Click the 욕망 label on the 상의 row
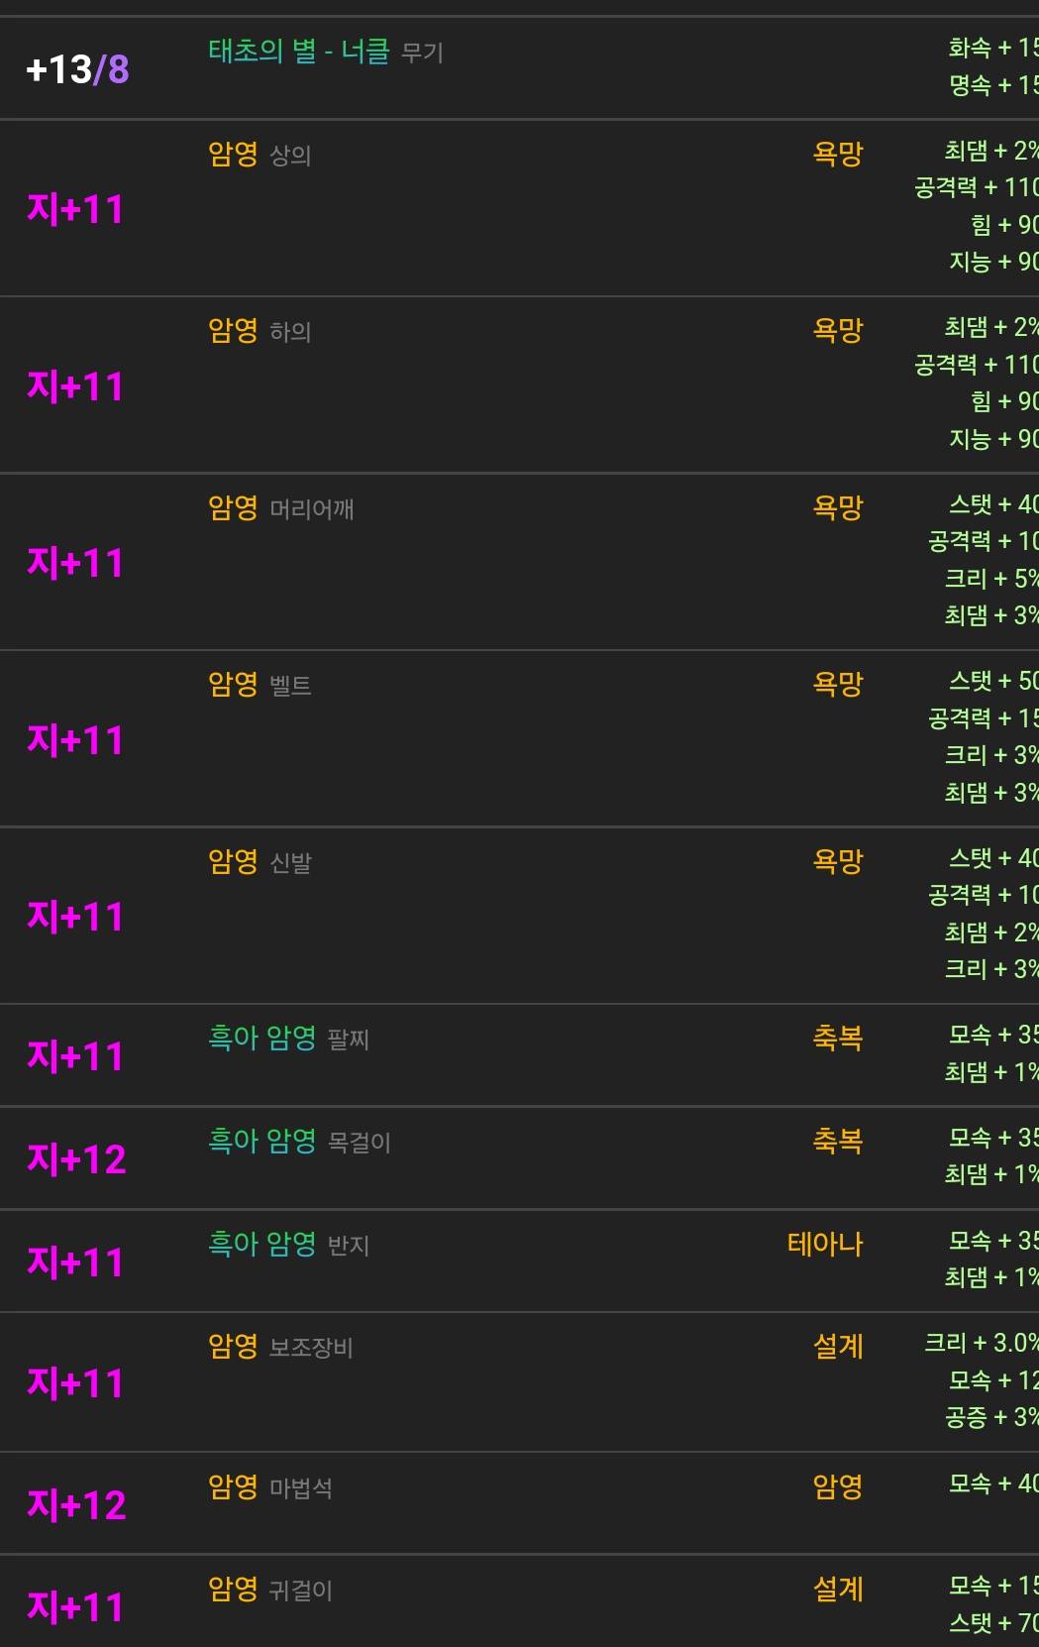 coord(838,155)
